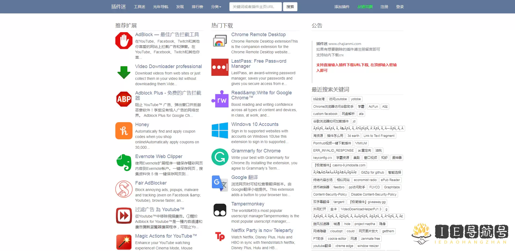The width and height of the screenshot is (515, 251).
Task: Select the VideoDownloadHelperPJ1.3 tag
Action: click(361, 209)
